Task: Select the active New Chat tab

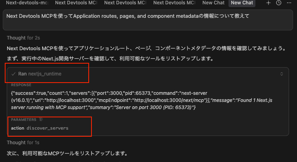Action: tap(242, 3)
